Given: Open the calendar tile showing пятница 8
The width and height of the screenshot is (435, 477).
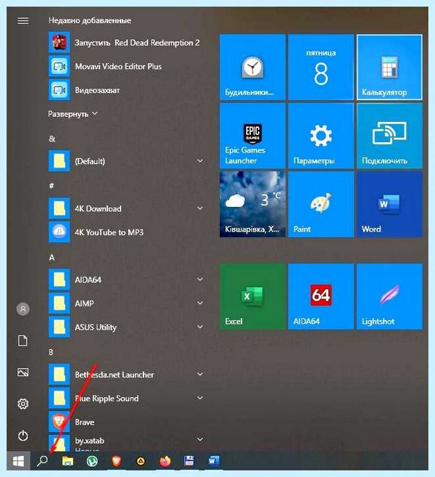Looking at the screenshot, I should [321, 67].
